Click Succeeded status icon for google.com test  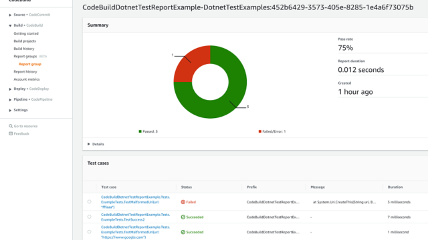point(183,232)
